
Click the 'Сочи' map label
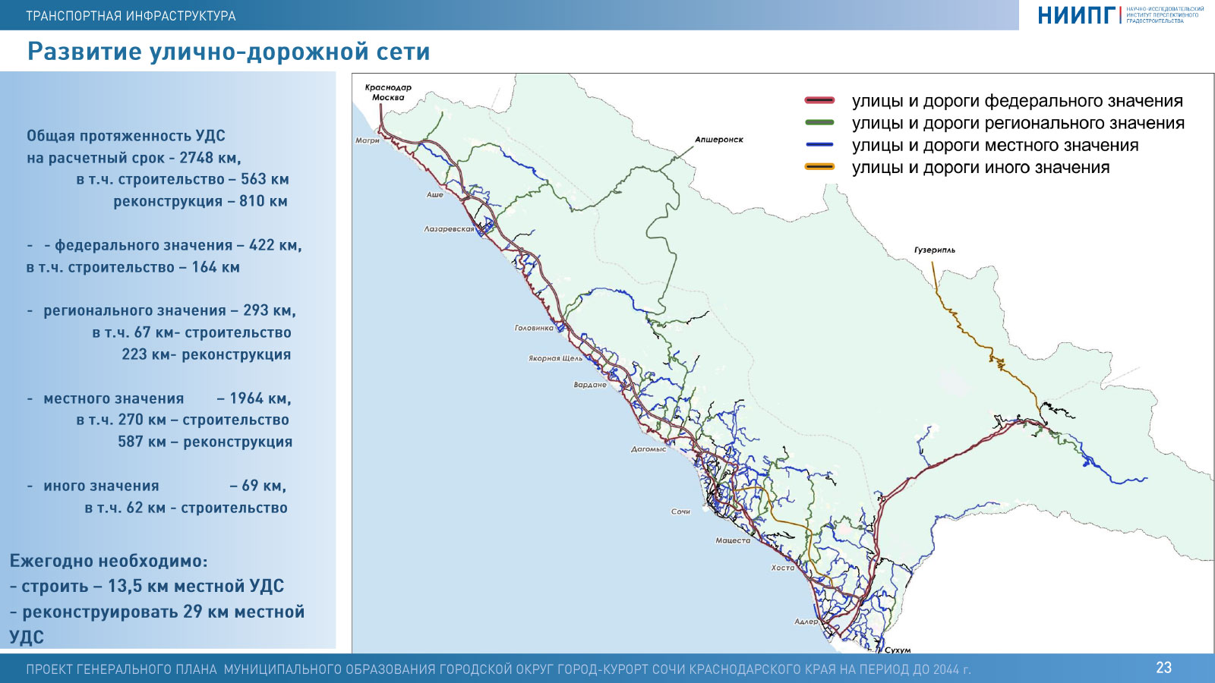pyautogui.click(x=680, y=511)
